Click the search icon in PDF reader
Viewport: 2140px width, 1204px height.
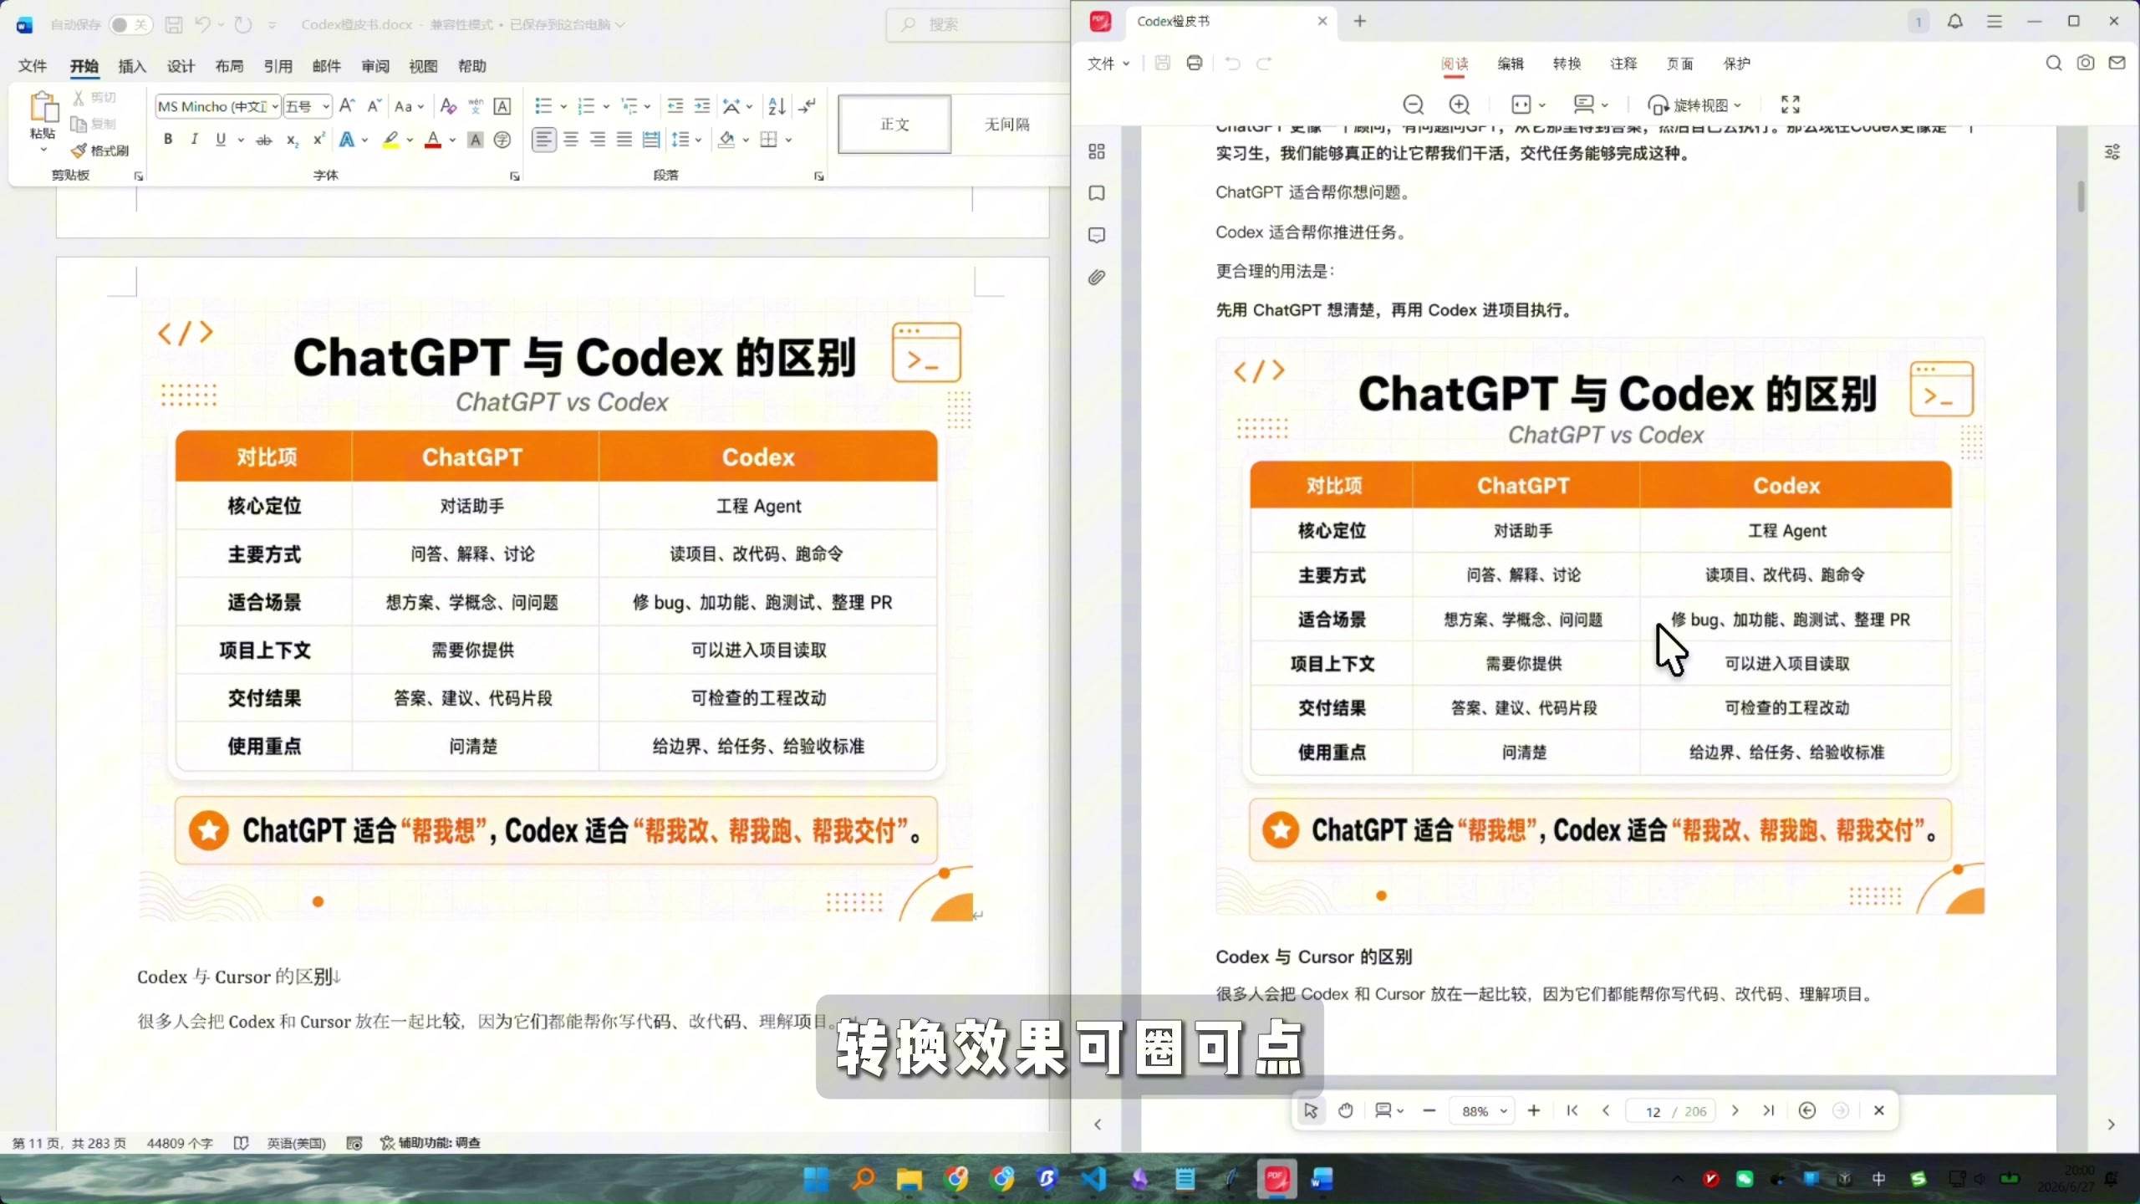(x=2054, y=64)
